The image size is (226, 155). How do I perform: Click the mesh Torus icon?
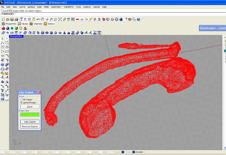(47, 33)
